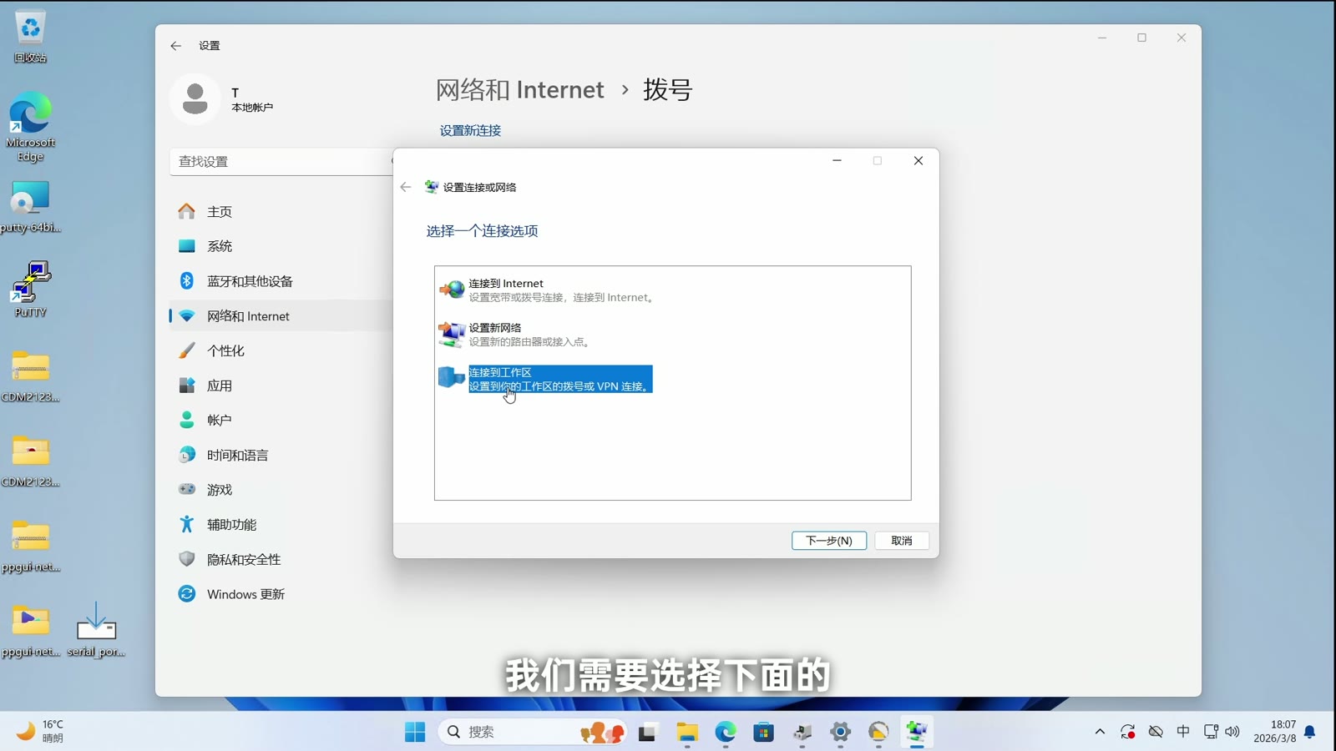The height and width of the screenshot is (751, 1336).
Task: Close the 设置连接或网络 dialog
Action: coord(918,161)
